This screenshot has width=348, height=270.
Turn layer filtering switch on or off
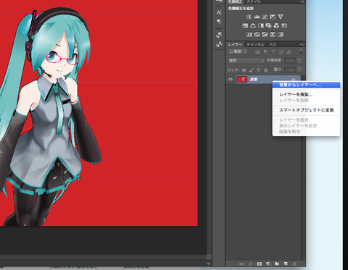(301, 51)
